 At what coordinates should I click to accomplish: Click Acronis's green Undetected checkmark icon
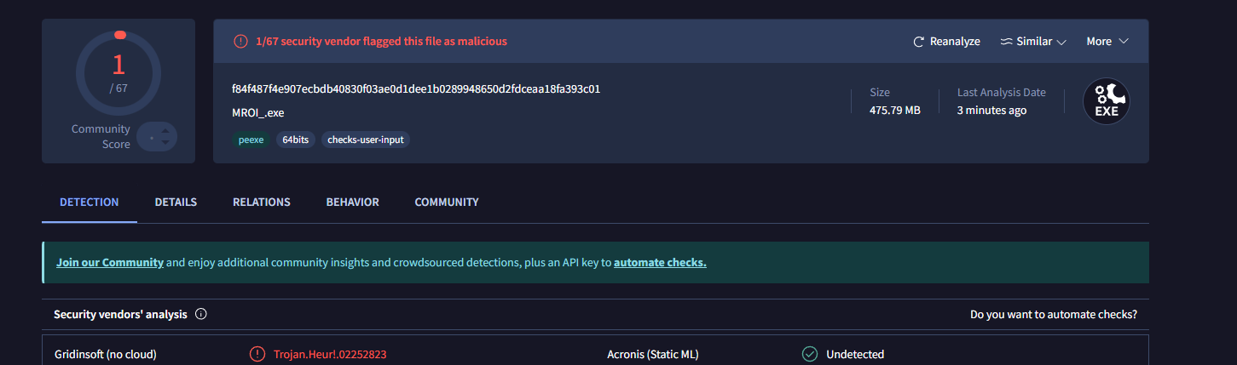coord(810,354)
